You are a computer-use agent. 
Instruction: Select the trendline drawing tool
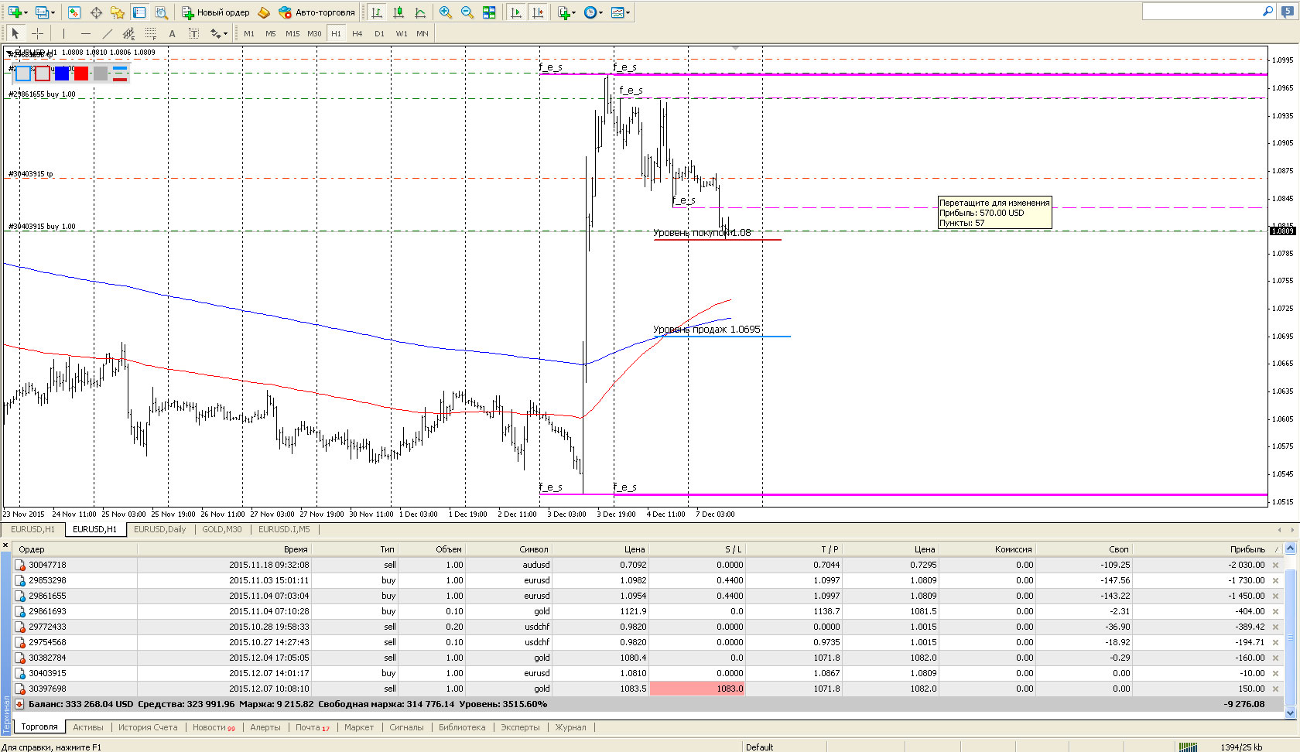coord(108,33)
